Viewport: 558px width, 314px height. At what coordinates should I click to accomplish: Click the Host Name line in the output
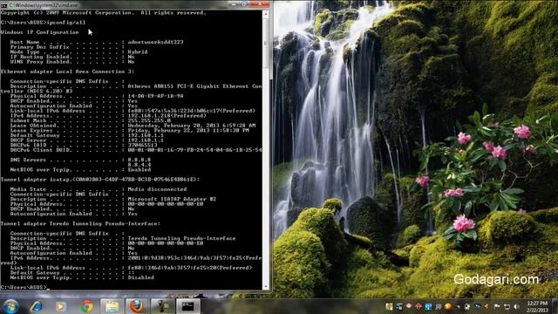pyautogui.click(x=97, y=42)
